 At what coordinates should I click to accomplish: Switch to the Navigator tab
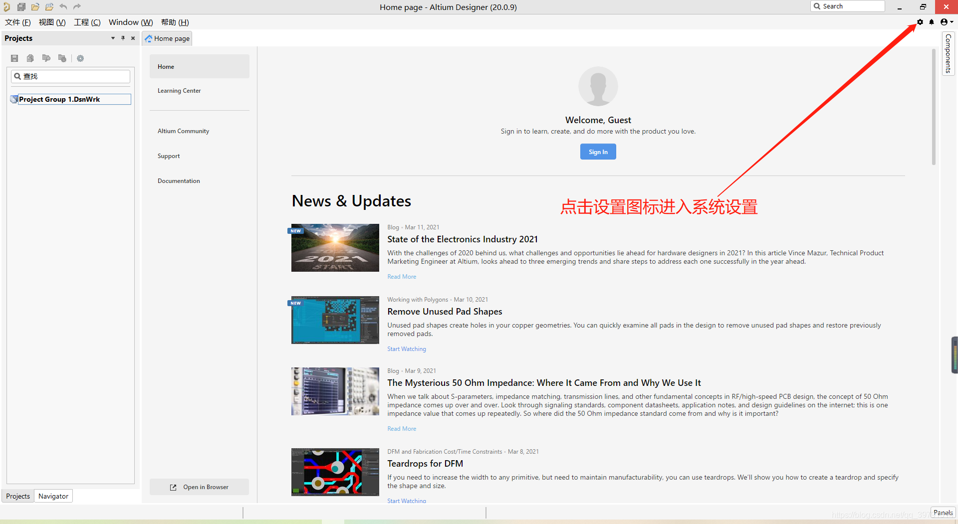pyautogui.click(x=53, y=496)
